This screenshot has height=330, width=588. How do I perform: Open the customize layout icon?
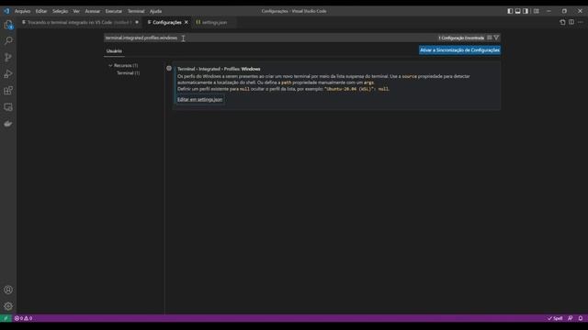tap(537, 11)
